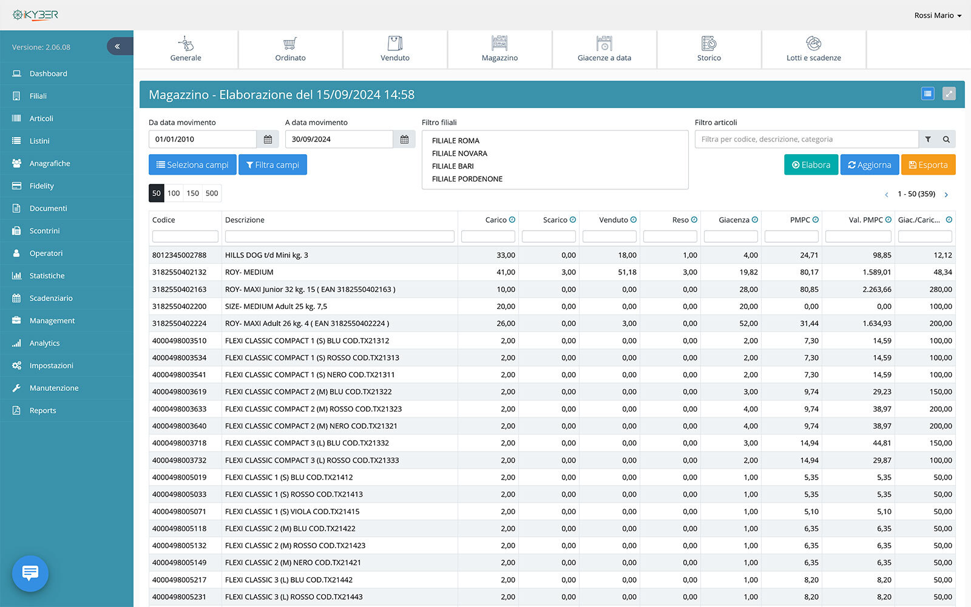Click the article filter funnel icon
The width and height of the screenshot is (971, 607).
[x=928, y=140]
